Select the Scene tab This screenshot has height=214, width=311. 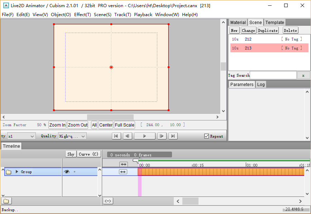coord(255,23)
